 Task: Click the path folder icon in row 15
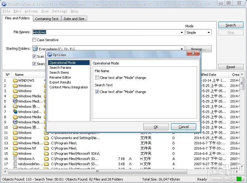tap(46, 153)
